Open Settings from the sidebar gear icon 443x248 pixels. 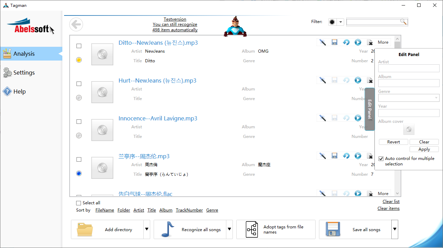[7, 73]
